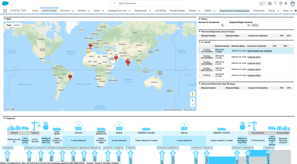Expand the Catalog Price Lists dropdown arrow

[129, 11]
